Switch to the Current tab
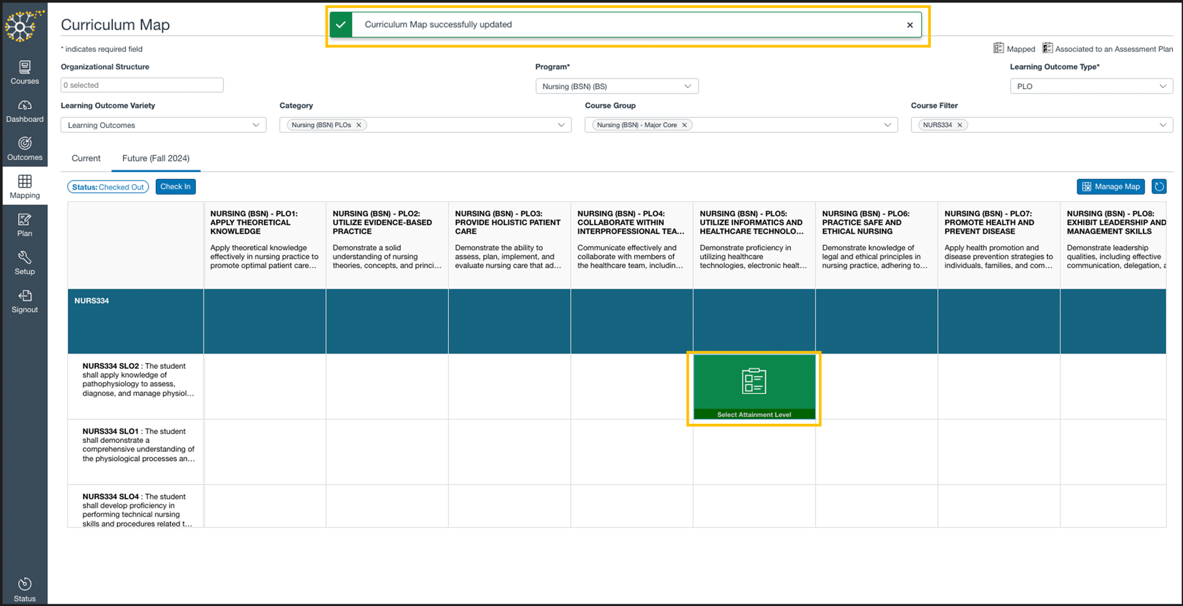1183x606 pixels. click(86, 158)
